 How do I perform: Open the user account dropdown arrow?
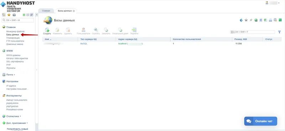[x=279, y=3]
